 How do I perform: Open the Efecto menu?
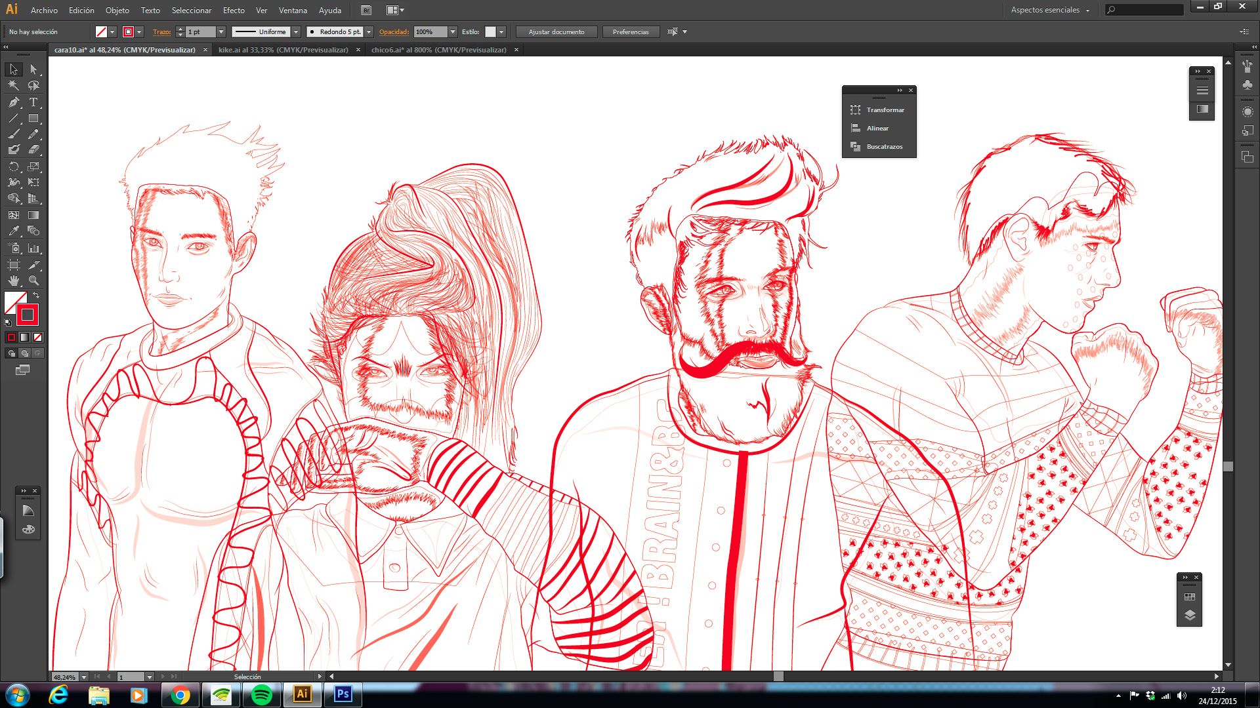click(234, 10)
